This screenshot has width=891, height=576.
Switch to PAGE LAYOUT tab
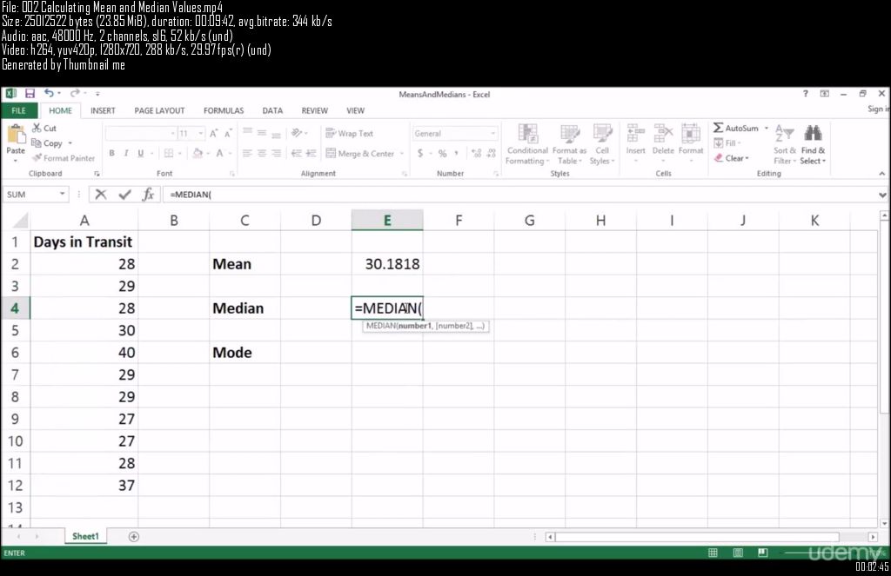point(159,110)
